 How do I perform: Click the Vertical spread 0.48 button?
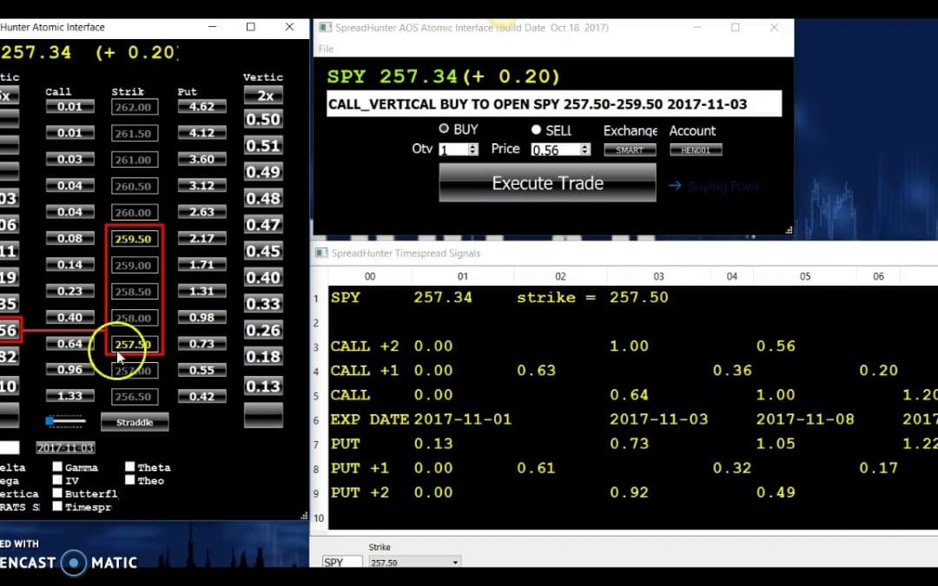pyautogui.click(x=263, y=199)
